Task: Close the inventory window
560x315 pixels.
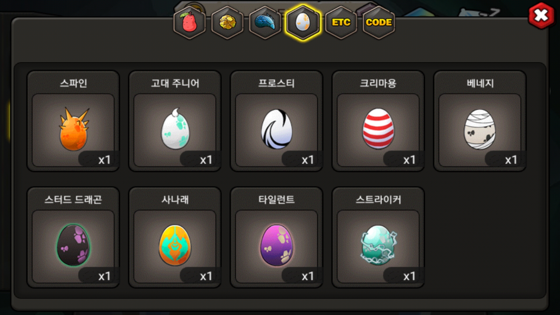Action: (541, 15)
